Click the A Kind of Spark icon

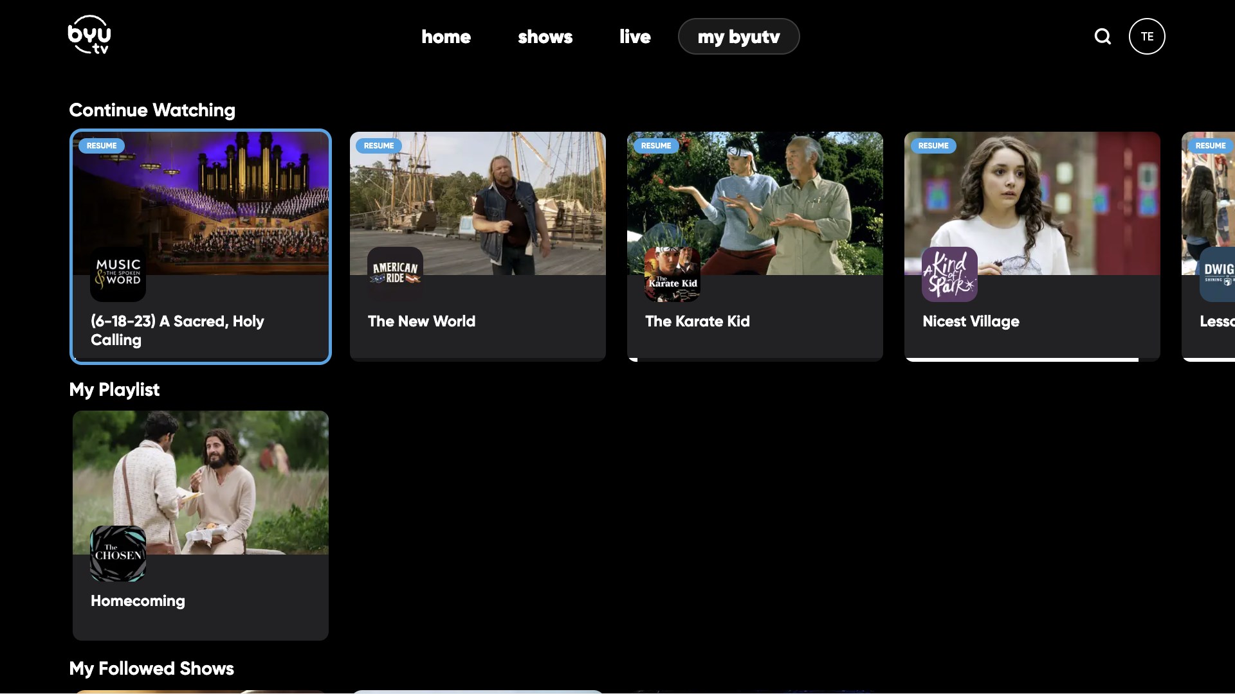pyautogui.click(x=949, y=274)
